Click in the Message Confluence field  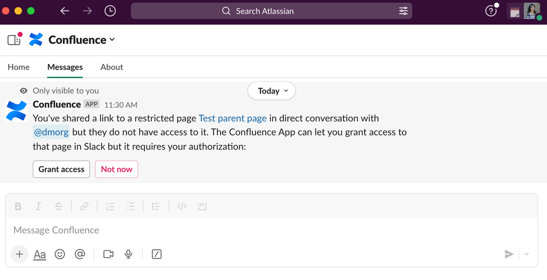(x=272, y=230)
